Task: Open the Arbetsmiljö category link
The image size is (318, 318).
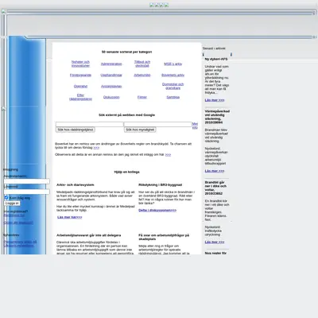Action: (x=142, y=75)
